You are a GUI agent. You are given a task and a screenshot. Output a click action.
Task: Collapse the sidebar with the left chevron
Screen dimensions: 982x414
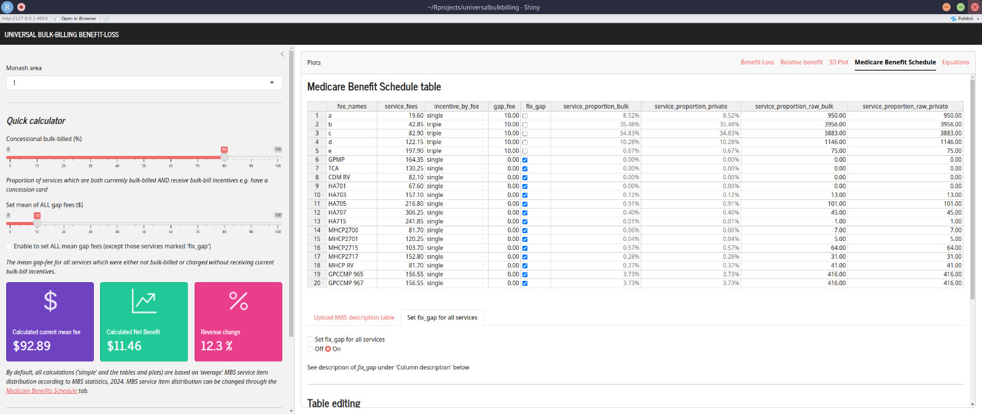click(282, 54)
